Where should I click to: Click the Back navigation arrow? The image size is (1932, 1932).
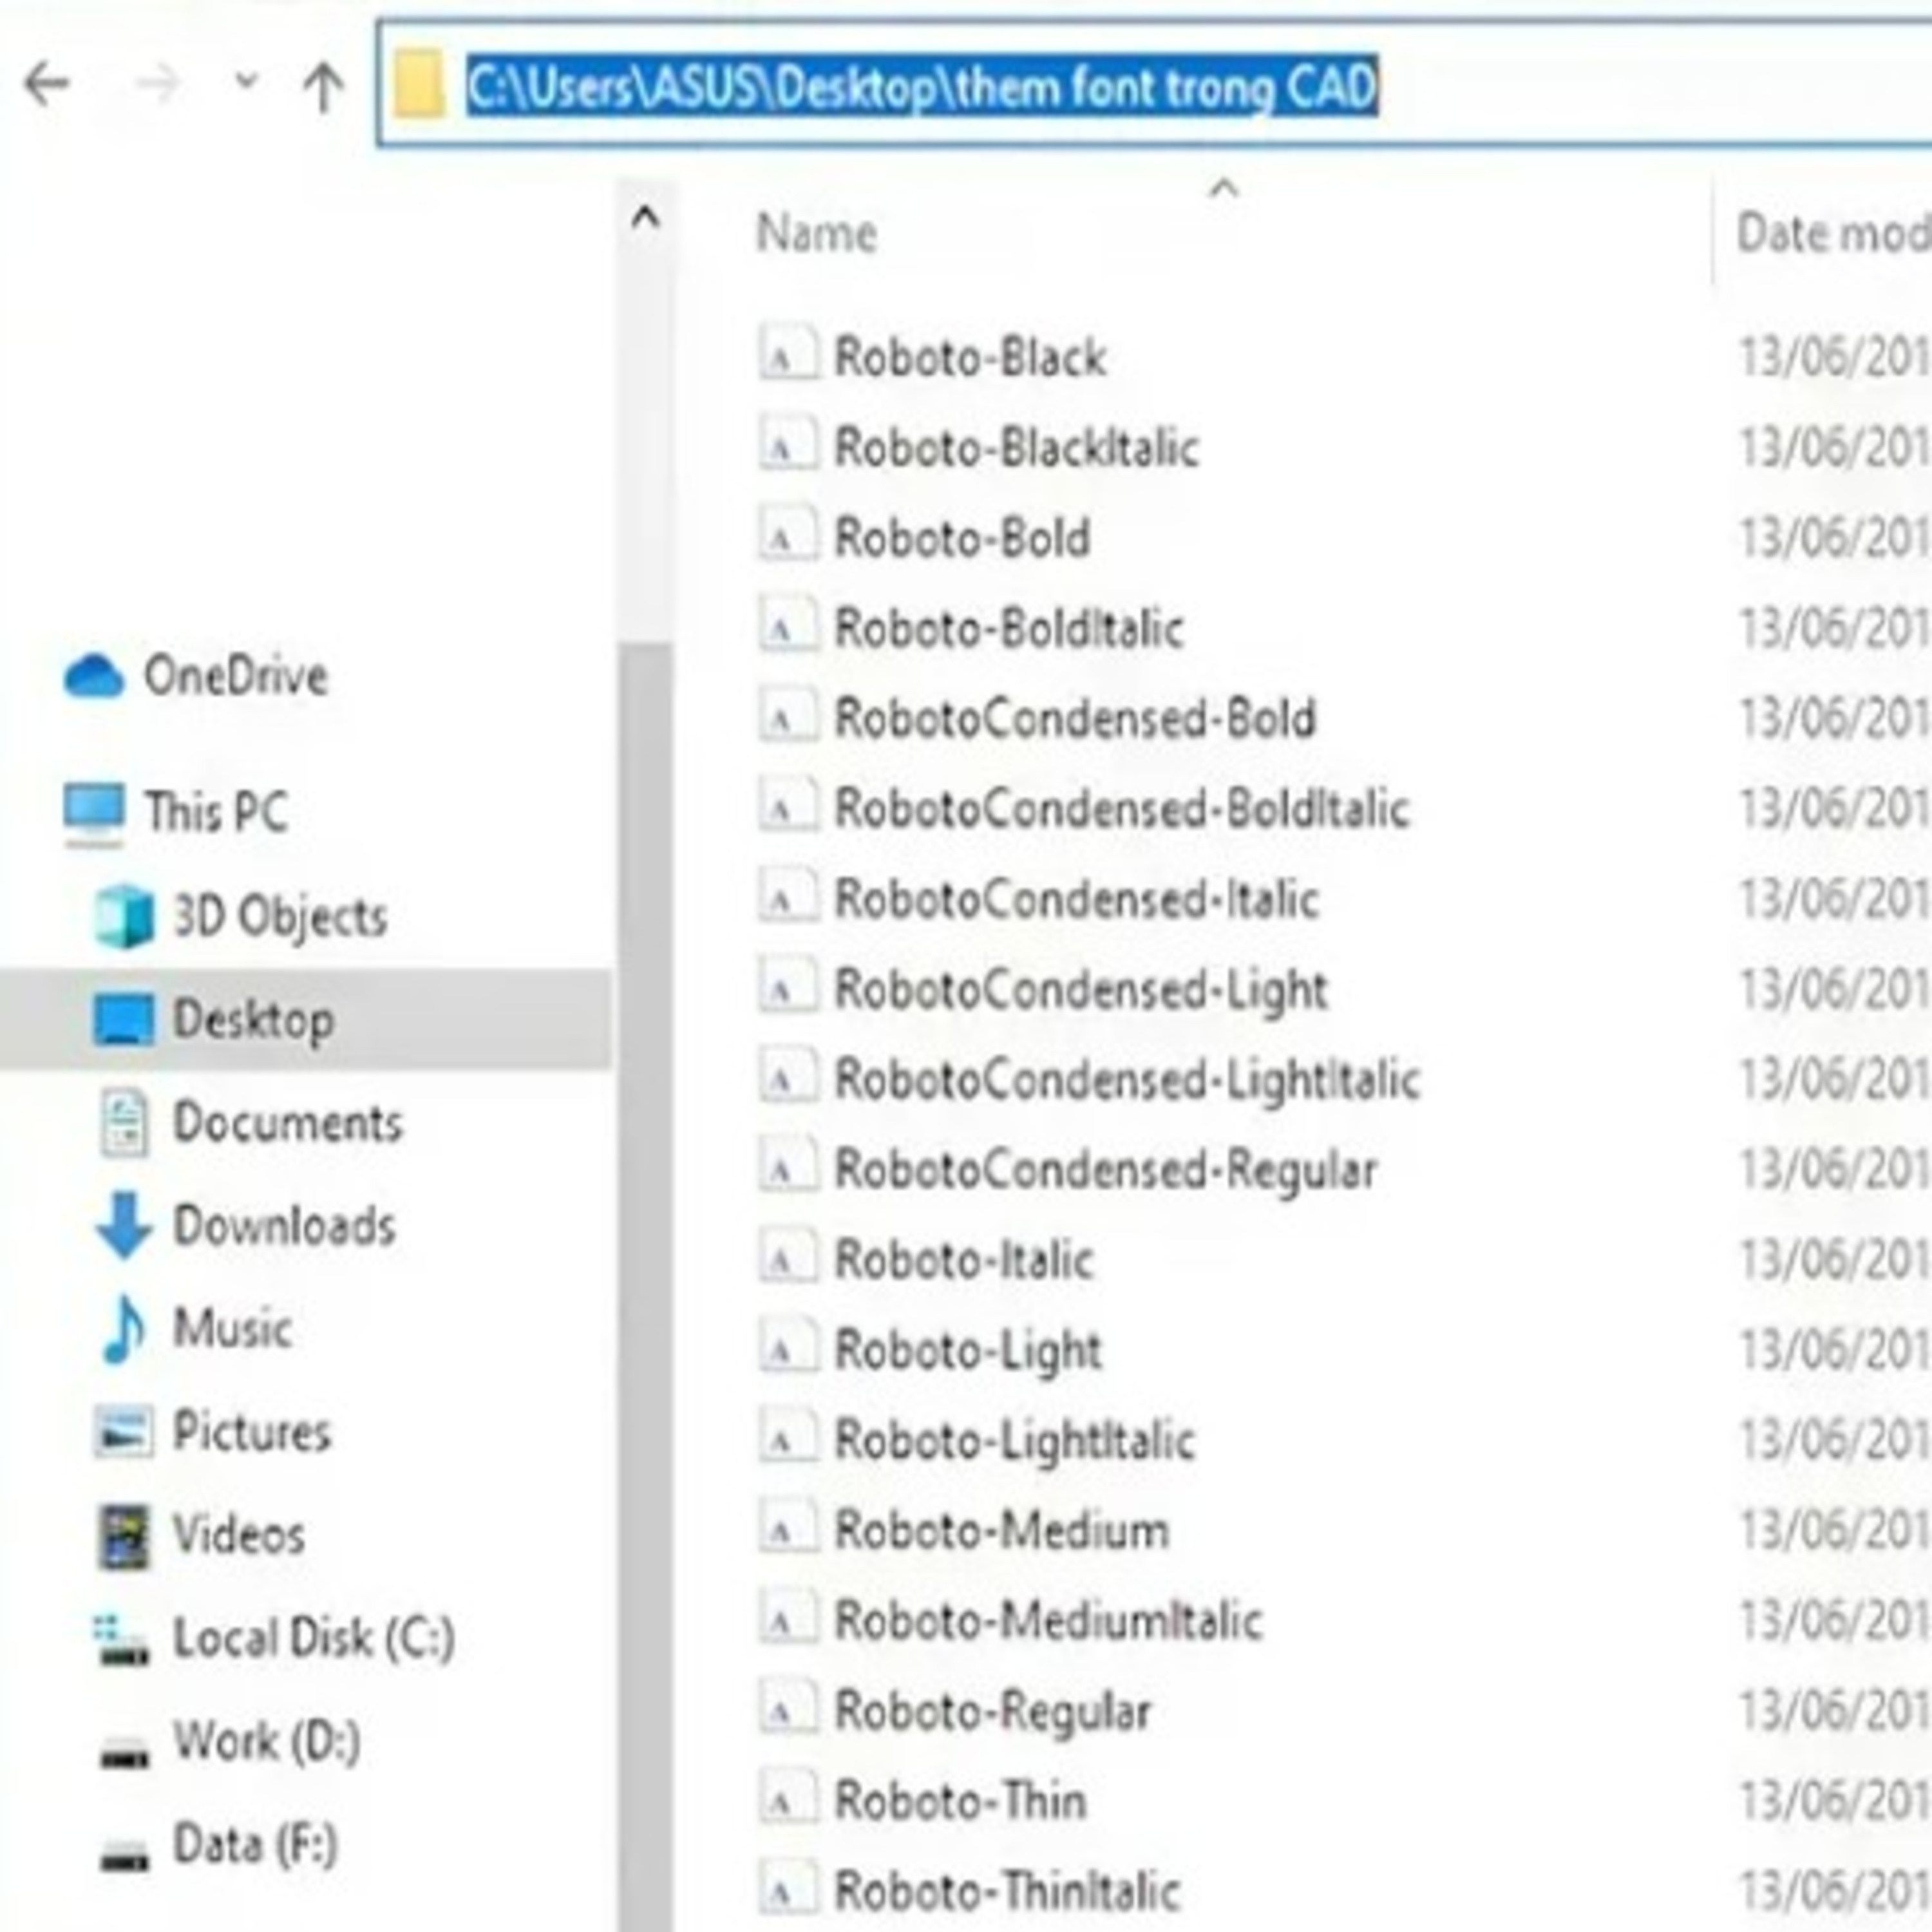46,84
